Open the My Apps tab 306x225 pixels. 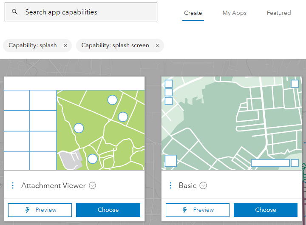pyautogui.click(x=235, y=13)
